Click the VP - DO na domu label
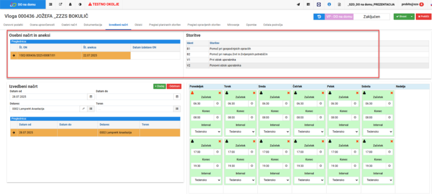The height and width of the screenshot is (194, 432). point(339,17)
